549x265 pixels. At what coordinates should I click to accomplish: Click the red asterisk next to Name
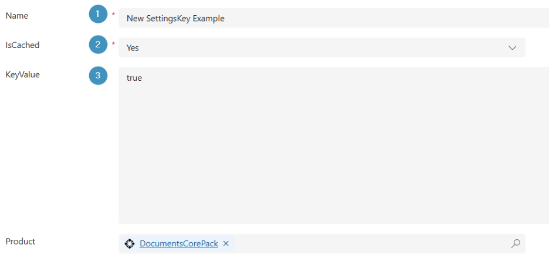pyautogui.click(x=113, y=15)
